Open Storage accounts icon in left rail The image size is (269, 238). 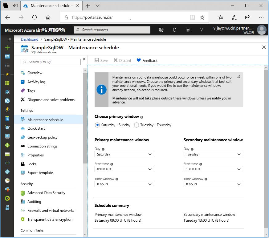pos(7,154)
